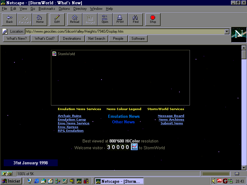The height and width of the screenshot is (185, 247).
Task: Print the page from toolbar
Action: pyautogui.click(x=120, y=19)
